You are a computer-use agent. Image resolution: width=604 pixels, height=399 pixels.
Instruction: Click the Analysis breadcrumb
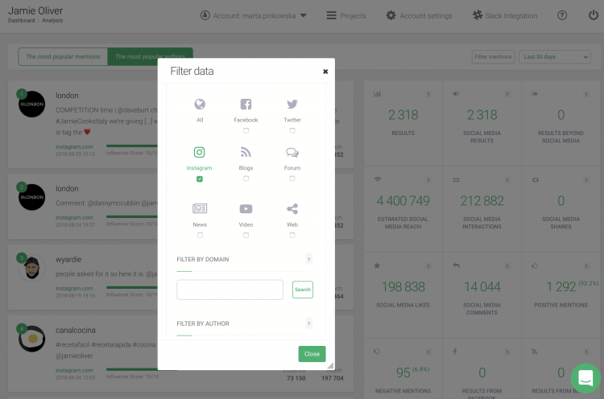(x=52, y=20)
